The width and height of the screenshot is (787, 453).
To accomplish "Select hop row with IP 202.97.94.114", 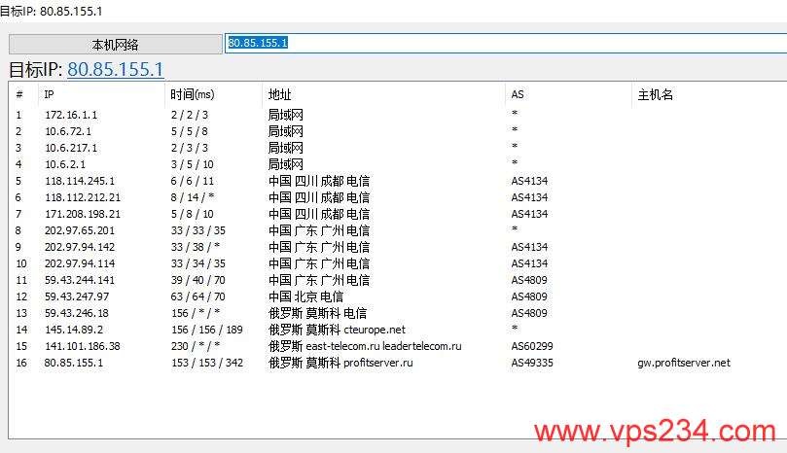I will coord(398,263).
